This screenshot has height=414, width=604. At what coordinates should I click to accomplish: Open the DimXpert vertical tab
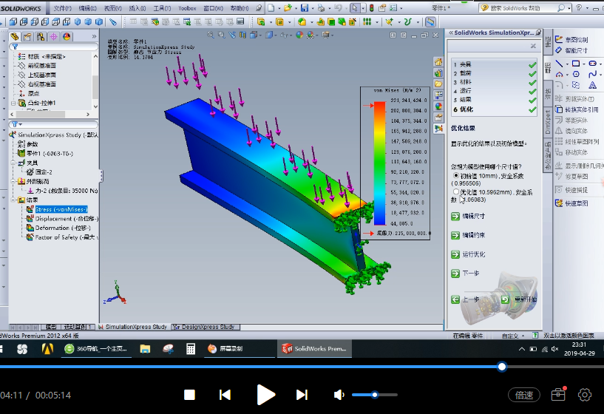(547, 121)
